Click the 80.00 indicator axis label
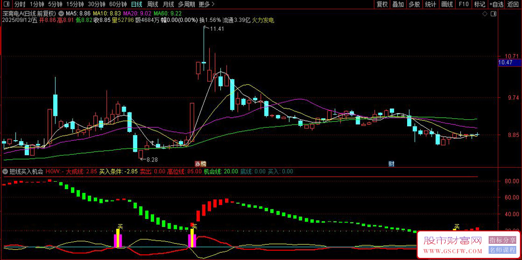The width and height of the screenshot is (522, 260). (x=511, y=181)
